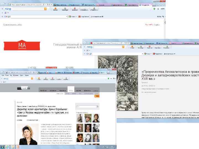Focus the Google toolbar search field in the top window
The width and height of the screenshot is (199, 149).
tap(38, 17)
